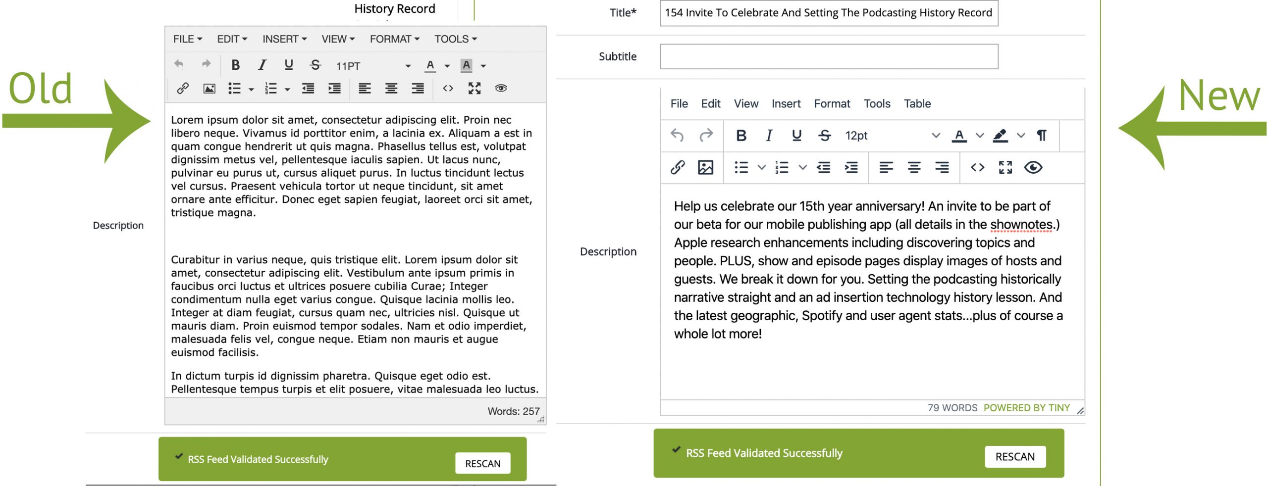The image size is (1268, 486).
Task: Click Undo in the old editor toolbar
Action: [x=179, y=64]
